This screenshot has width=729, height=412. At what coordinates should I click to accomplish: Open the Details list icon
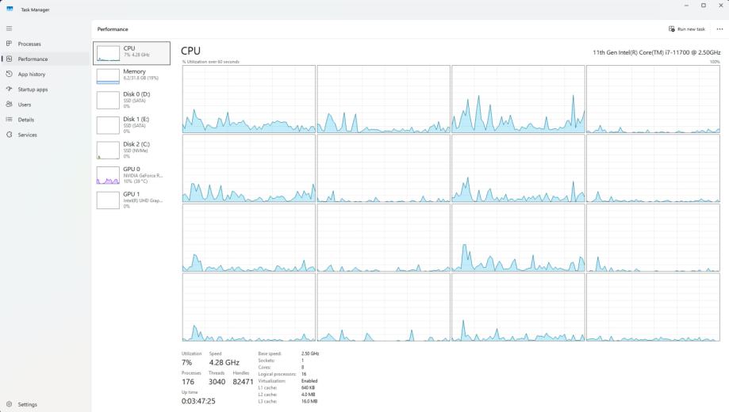tap(9, 120)
